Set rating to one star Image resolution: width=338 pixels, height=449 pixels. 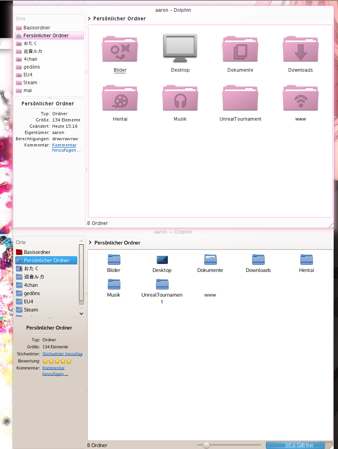click(x=45, y=361)
